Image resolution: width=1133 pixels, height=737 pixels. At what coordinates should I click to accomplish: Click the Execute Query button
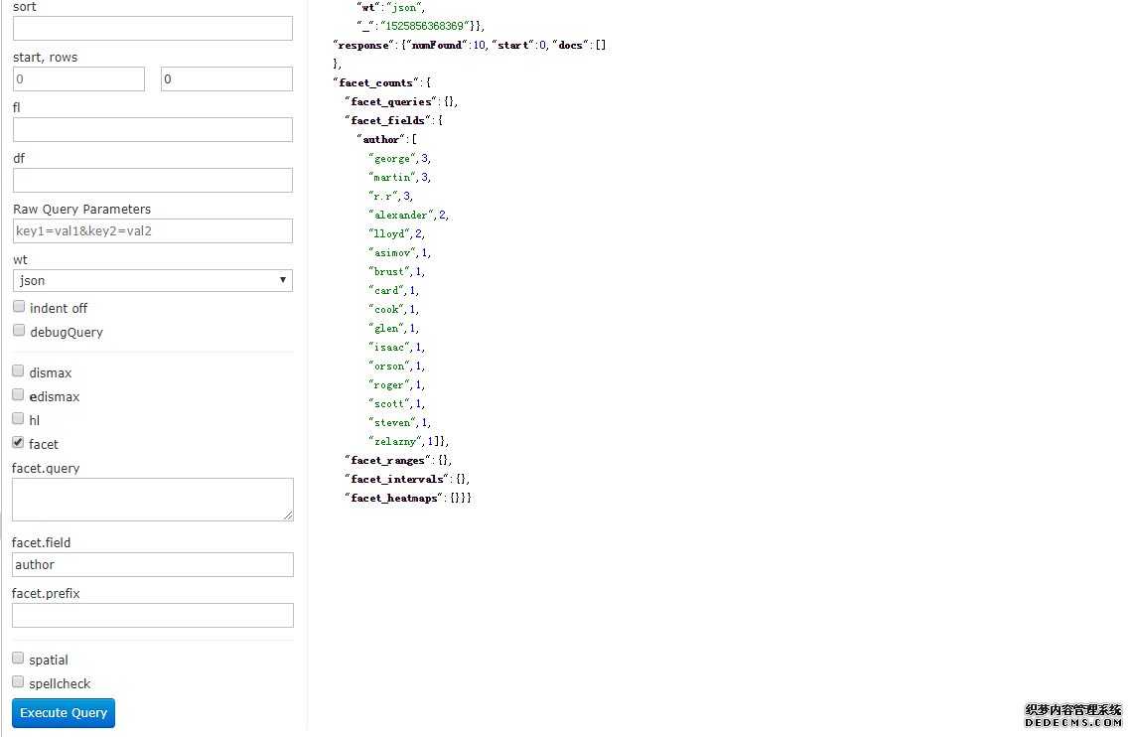click(64, 713)
